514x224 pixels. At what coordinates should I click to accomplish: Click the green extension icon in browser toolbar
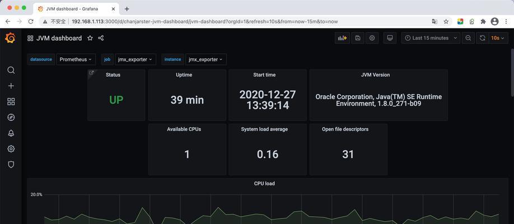coord(471,21)
